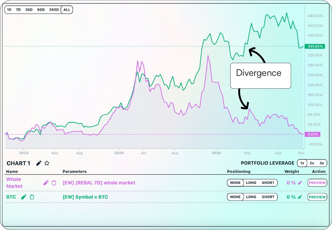Set Whole Market positioning to SHORT
332x230 pixels.
point(268,183)
